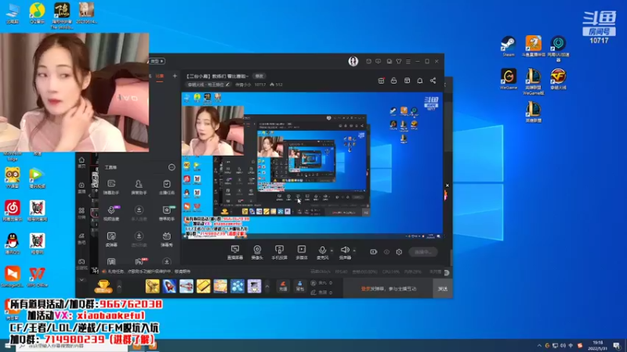Add the 多媒体 media source
This screenshot has width=627, height=352.
(x=302, y=252)
